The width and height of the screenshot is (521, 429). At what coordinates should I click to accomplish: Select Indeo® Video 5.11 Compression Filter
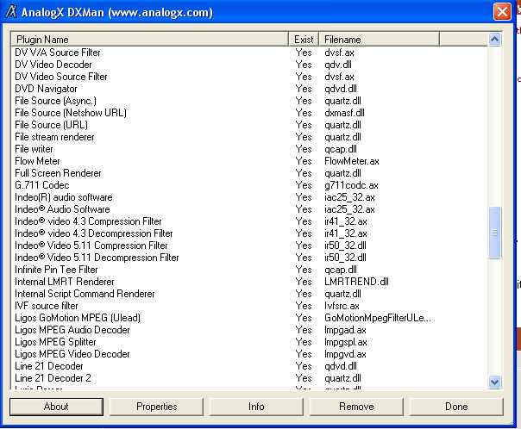point(249,246)
